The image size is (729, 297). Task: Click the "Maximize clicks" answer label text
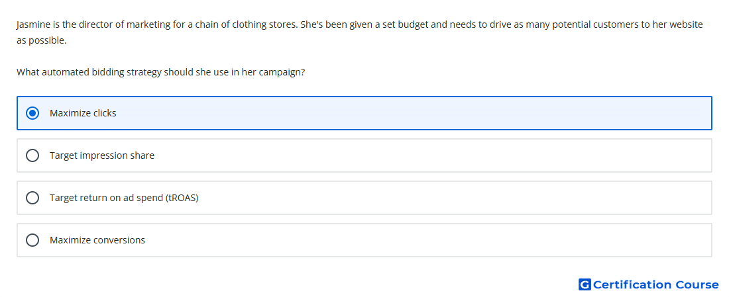[x=83, y=113]
